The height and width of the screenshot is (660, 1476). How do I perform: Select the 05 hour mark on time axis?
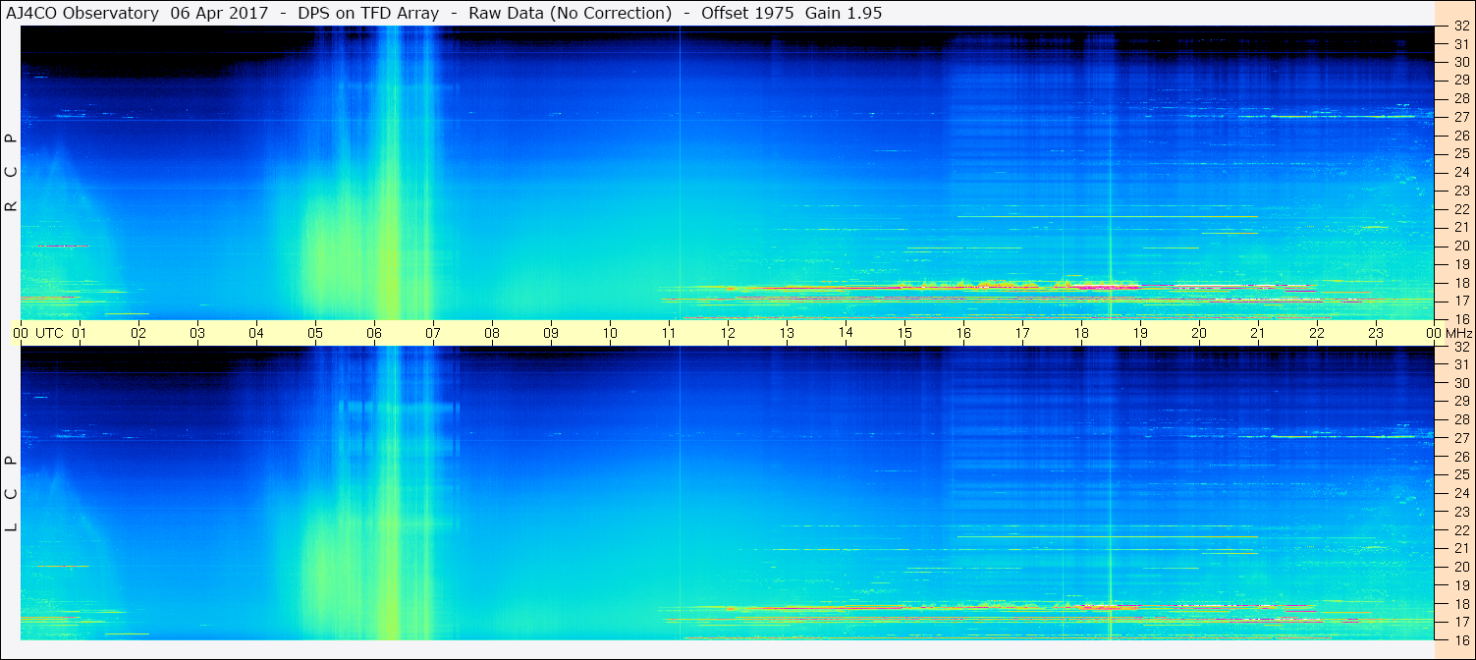(x=315, y=333)
